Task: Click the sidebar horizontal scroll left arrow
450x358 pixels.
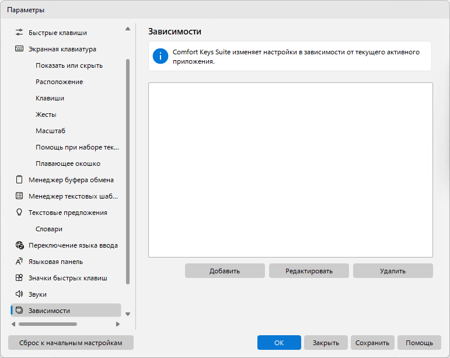Action: coord(13,324)
